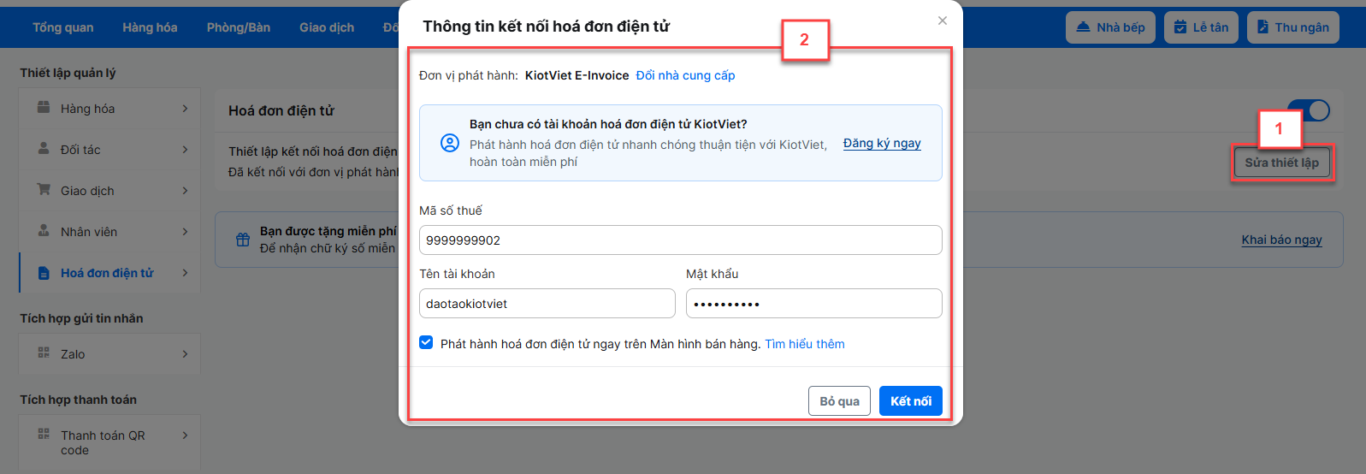Image resolution: width=1366 pixels, height=474 pixels.
Task: Click the KiotViet E-Invoice provider name
Action: (577, 75)
